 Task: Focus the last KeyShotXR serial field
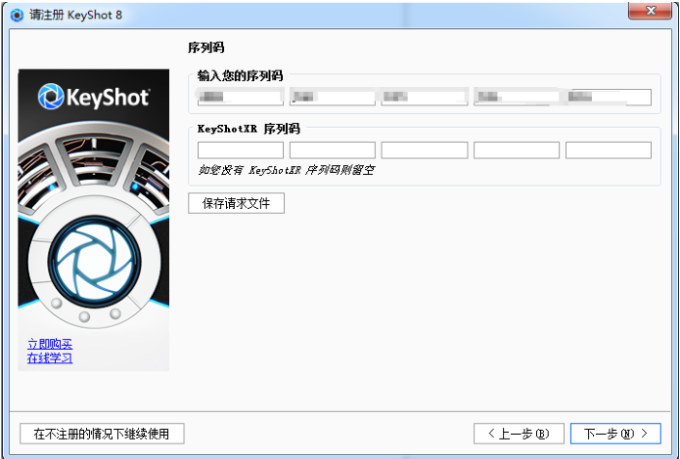tap(608, 150)
